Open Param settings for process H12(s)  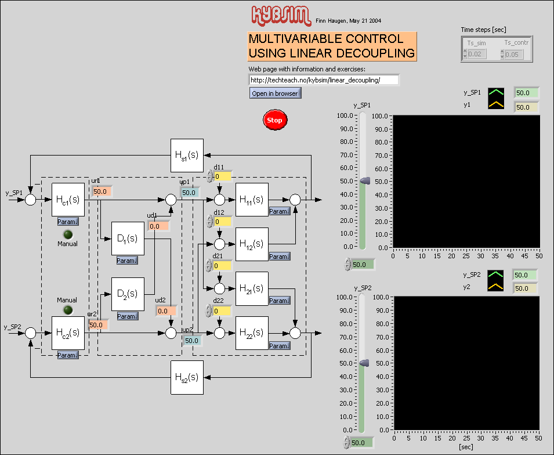[279, 256]
